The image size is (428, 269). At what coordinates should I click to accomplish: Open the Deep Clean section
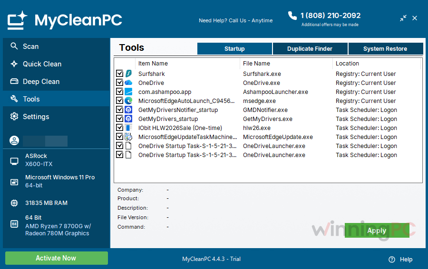[x=56, y=82]
